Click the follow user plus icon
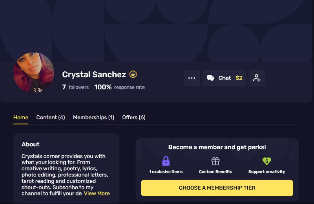 click(257, 78)
